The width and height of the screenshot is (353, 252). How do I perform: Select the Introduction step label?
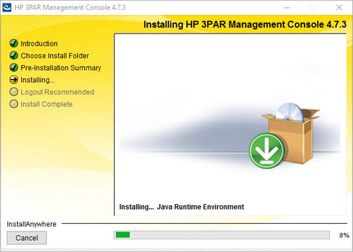[39, 43]
